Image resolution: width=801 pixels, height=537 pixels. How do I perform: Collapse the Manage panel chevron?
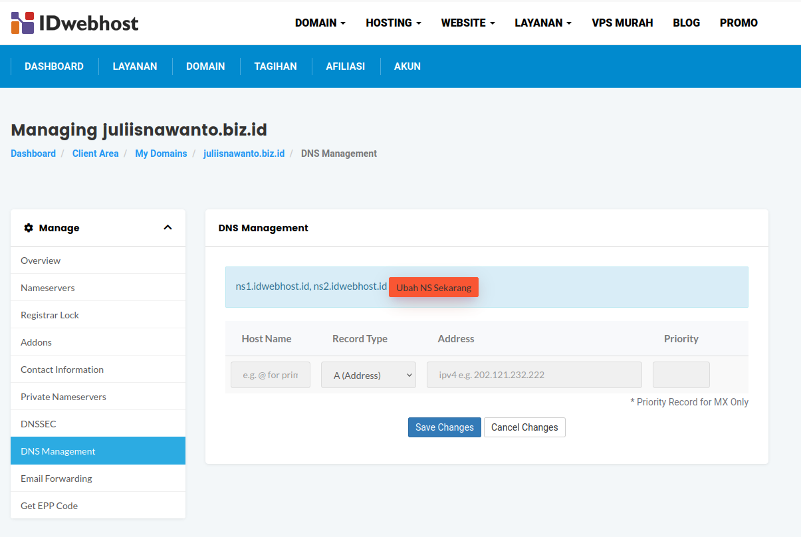pyautogui.click(x=168, y=227)
